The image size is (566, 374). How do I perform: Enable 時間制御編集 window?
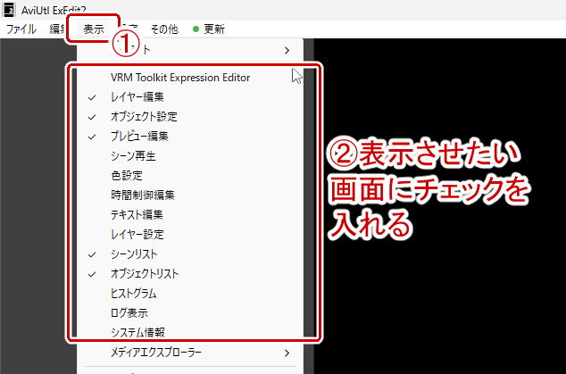[190, 195]
